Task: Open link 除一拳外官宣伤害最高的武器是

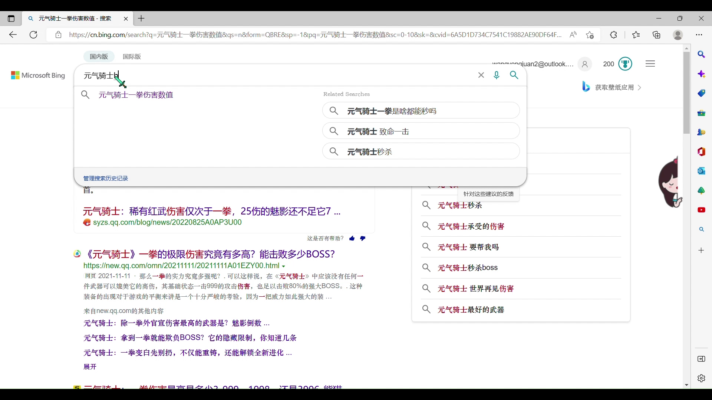Action: [x=177, y=323]
